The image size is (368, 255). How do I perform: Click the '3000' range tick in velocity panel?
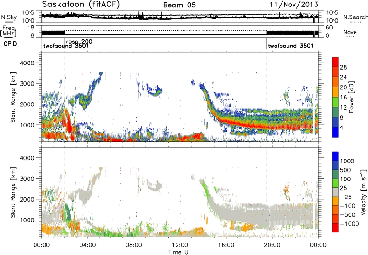point(27,179)
